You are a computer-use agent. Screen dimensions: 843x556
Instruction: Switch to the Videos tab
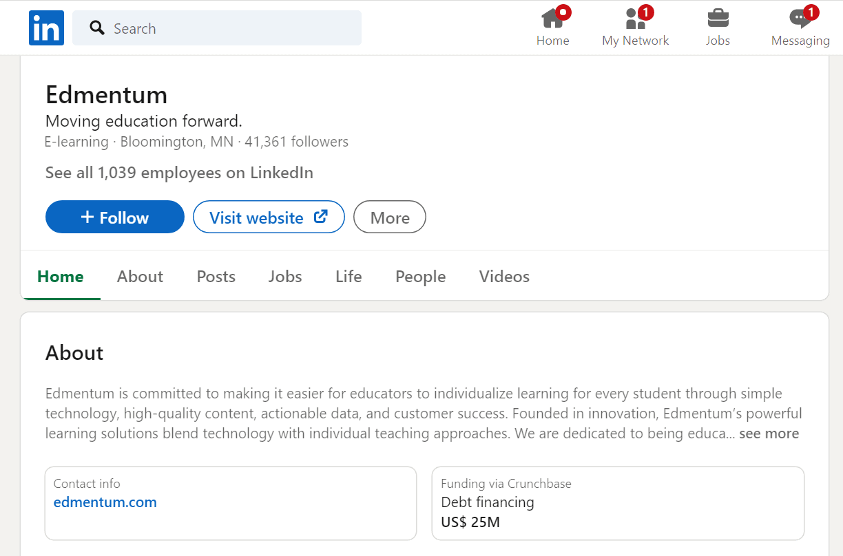504,277
